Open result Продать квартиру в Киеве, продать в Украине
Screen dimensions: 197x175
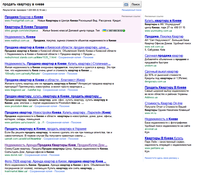tap(46, 129)
